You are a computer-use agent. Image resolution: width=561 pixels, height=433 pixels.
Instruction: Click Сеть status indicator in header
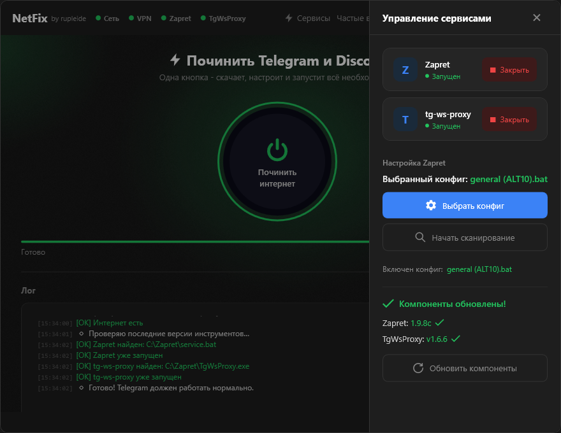(107, 18)
